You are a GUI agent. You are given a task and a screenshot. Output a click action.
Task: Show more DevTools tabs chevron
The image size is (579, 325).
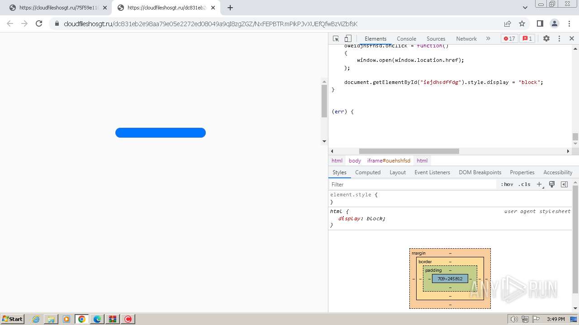(488, 38)
